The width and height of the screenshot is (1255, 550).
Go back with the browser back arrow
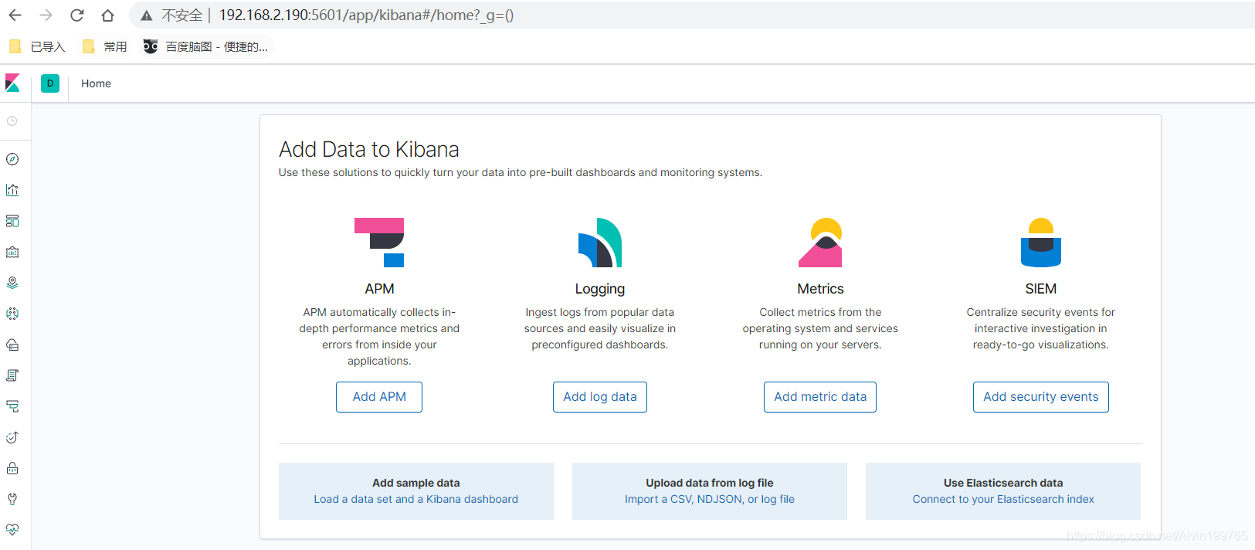tap(15, 15)
